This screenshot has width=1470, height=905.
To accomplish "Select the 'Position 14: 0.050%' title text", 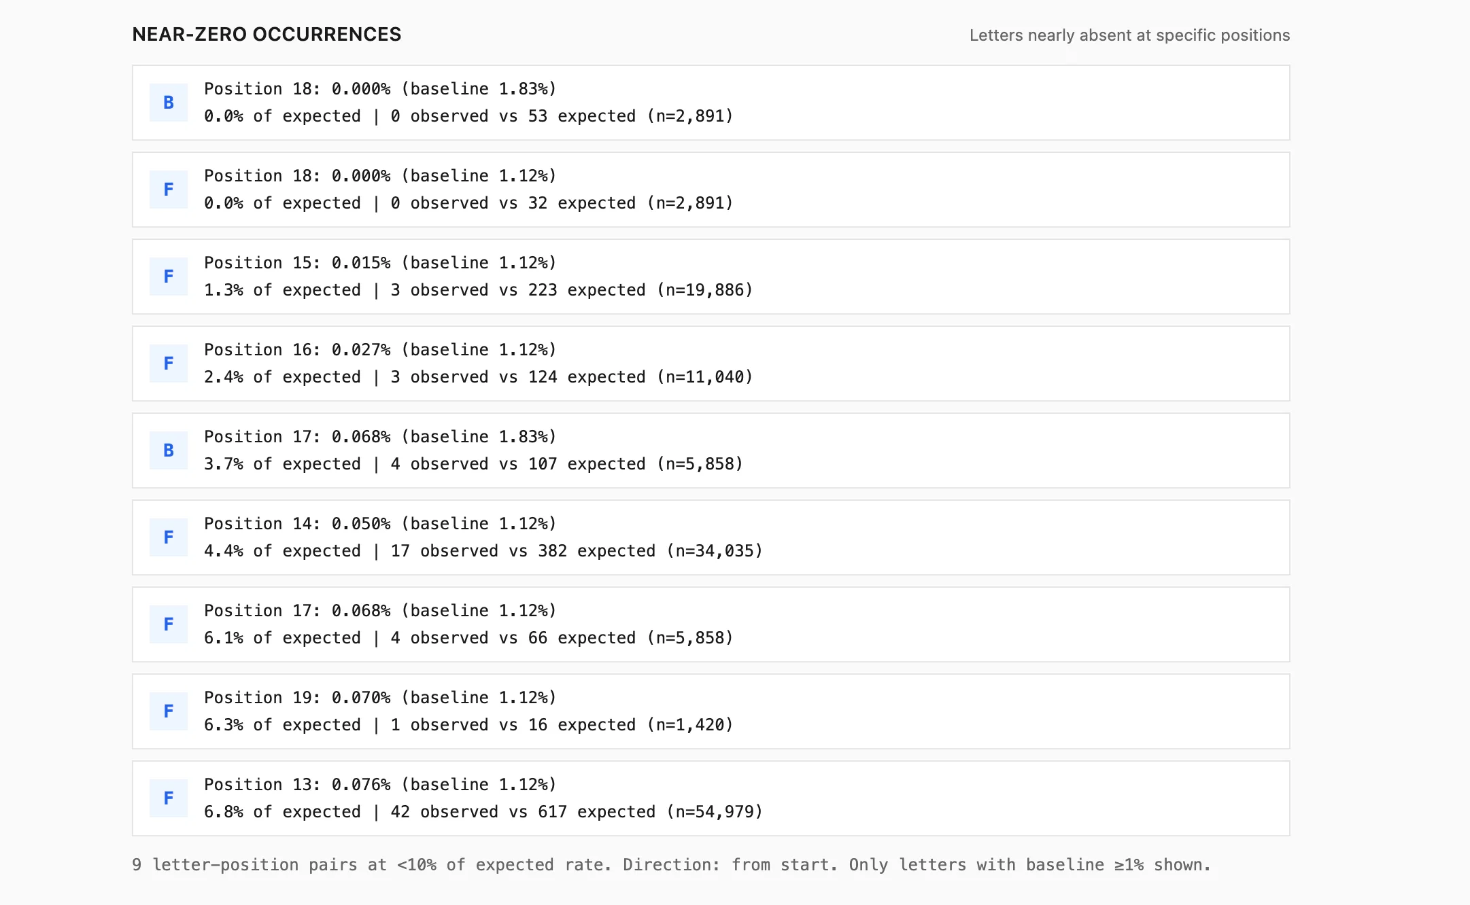I will click(380, 524).
